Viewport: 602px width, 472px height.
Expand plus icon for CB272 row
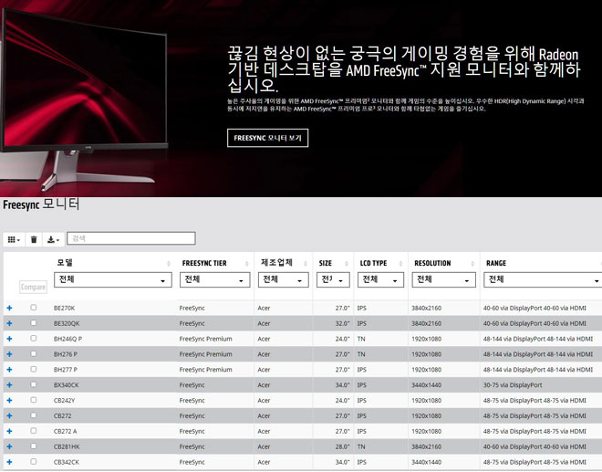tap(10, 416)
